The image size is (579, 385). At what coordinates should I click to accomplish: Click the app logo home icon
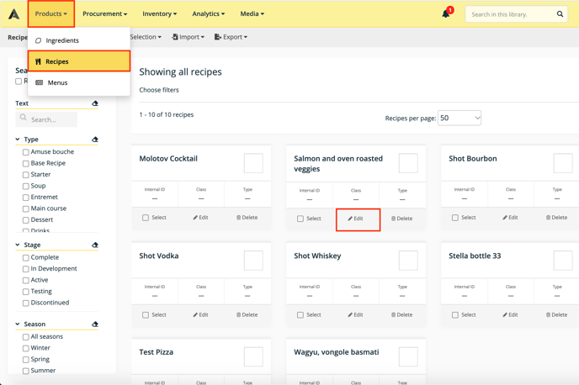click(x=13, y=14)
